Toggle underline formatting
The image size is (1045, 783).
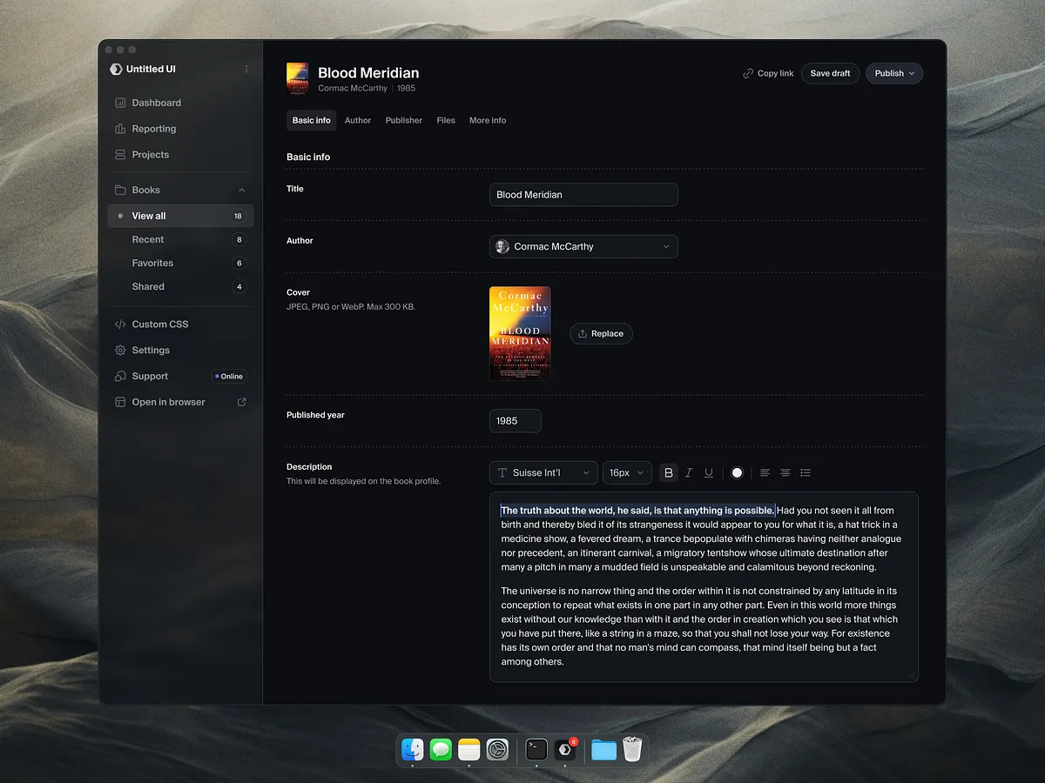coord(709,472)
